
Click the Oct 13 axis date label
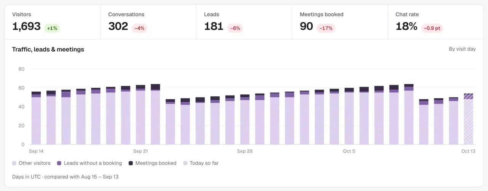click(x=468, y=151)
